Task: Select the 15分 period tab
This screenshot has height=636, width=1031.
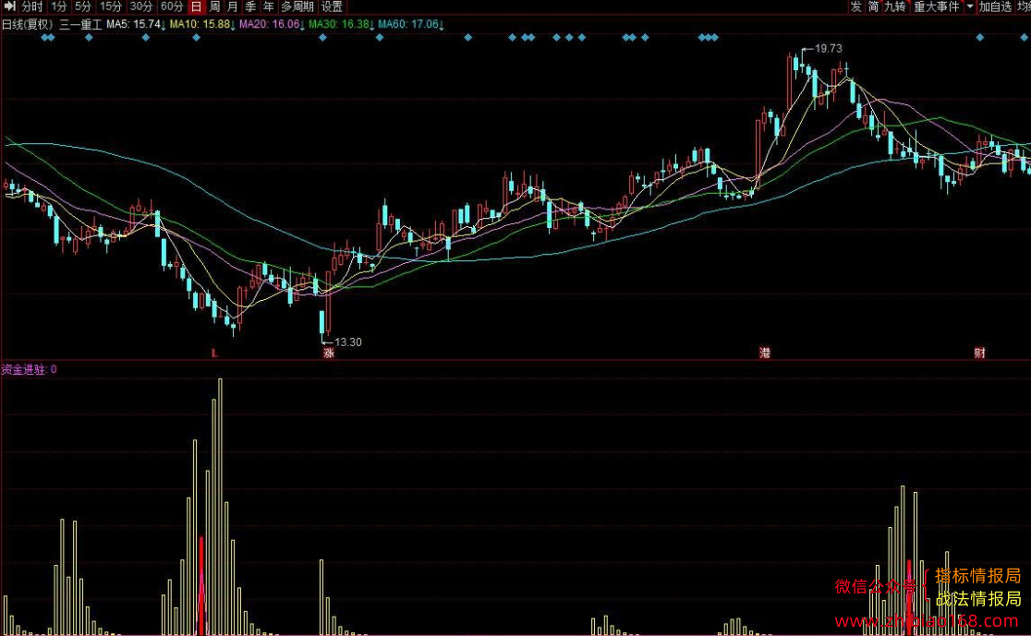Action: pos(111,6)
